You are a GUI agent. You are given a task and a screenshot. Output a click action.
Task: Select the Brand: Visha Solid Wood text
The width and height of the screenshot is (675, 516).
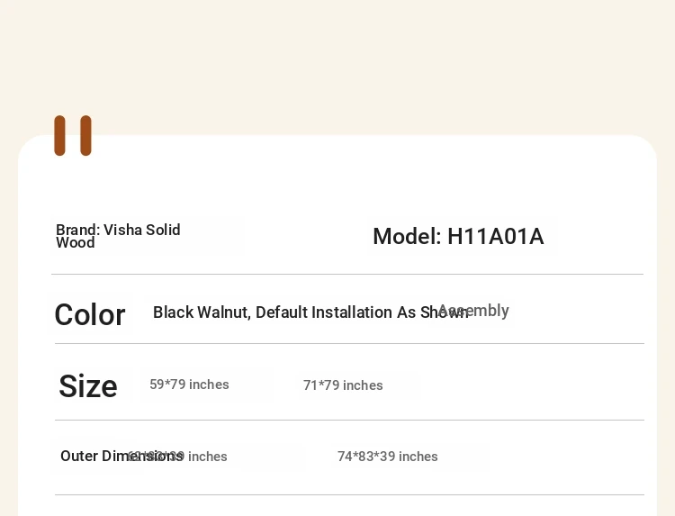tap(118, 236)
